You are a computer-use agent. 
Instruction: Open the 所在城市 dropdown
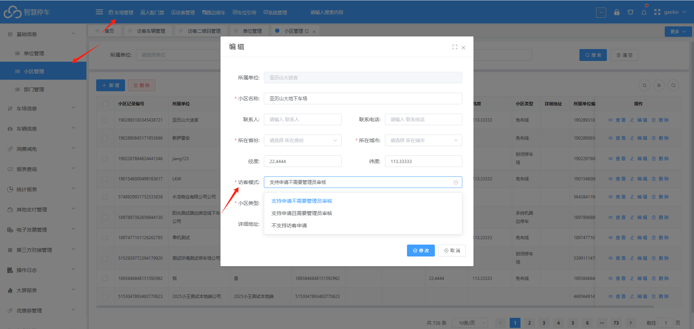(423, 140)
